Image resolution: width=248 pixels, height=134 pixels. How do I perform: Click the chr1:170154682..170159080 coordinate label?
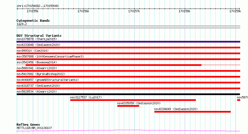(x=38, y=6)
